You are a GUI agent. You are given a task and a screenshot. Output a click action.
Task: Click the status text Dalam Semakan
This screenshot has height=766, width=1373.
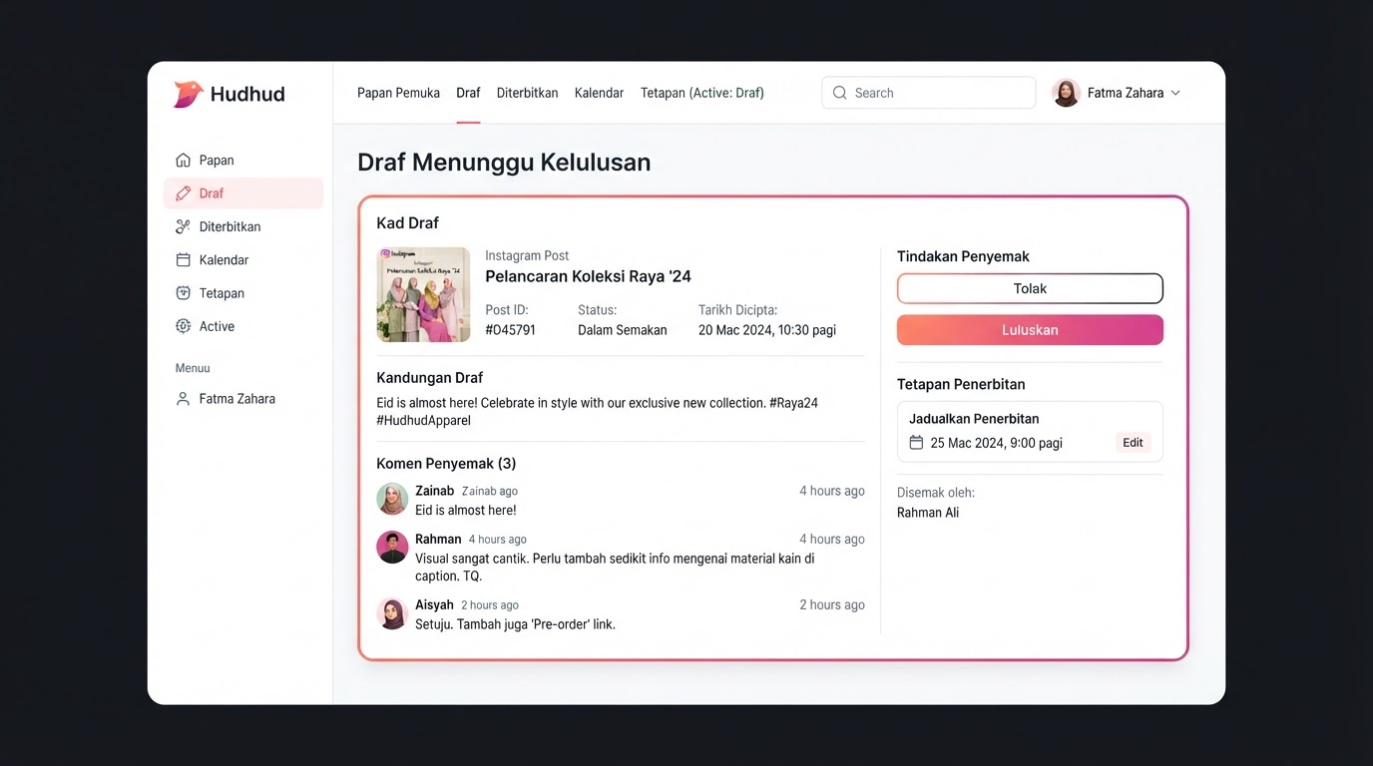pos(622,330)
